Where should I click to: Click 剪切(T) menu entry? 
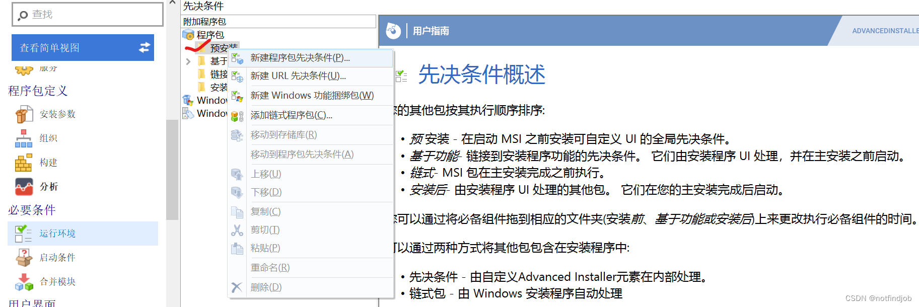pyautogui.click(x=311, y=230)
